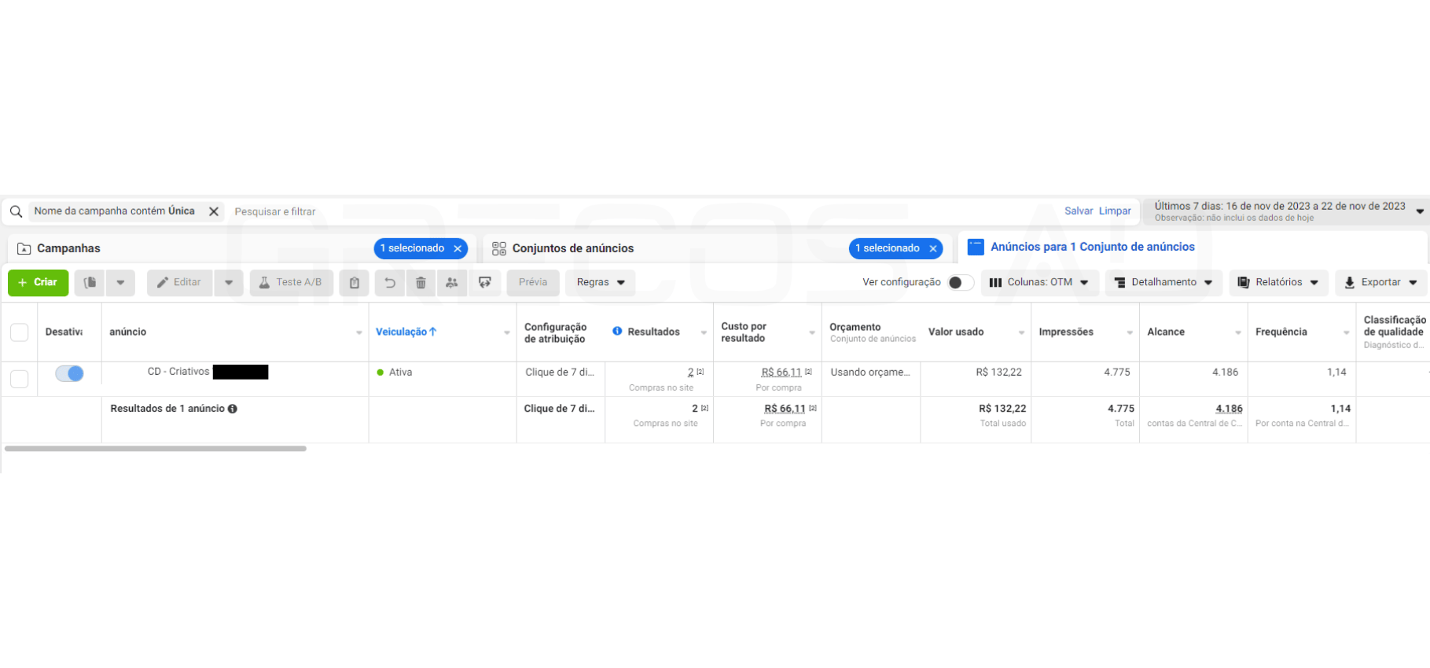Open the Impressões column menu arrow
This screenshot has width=1430, height=668.
pos(1130,332)
